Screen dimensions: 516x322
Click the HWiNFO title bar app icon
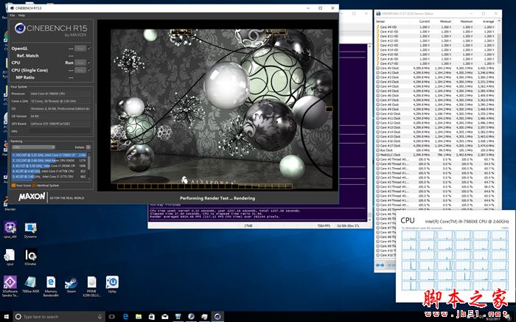(378, 13)
